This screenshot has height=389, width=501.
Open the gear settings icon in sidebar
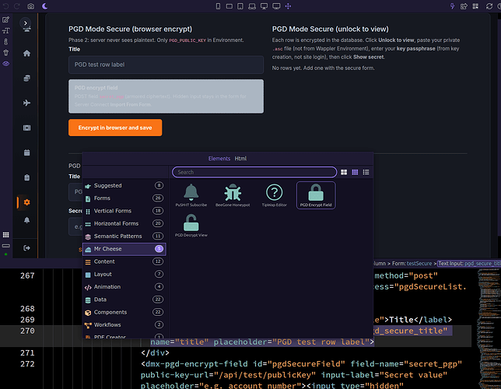(26, 202)
